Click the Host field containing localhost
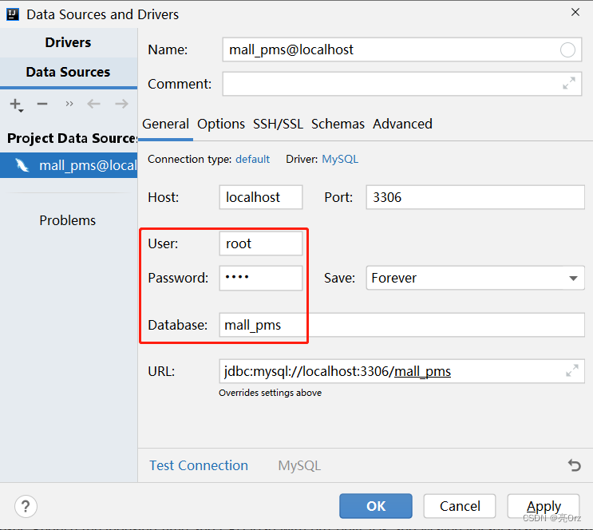This screenshot has height=530, width=593. 261,197
